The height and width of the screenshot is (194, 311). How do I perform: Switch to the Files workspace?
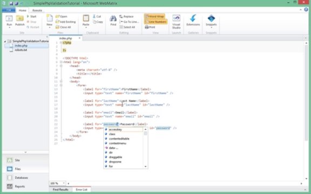(x=25, y=169)
